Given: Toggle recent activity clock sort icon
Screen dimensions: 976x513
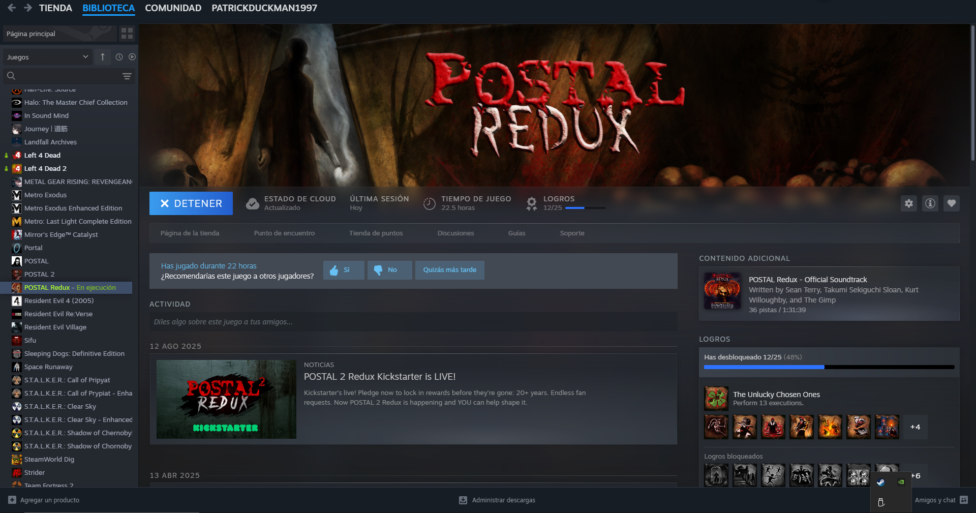Looking at the screenshot, I should point(119,57).
